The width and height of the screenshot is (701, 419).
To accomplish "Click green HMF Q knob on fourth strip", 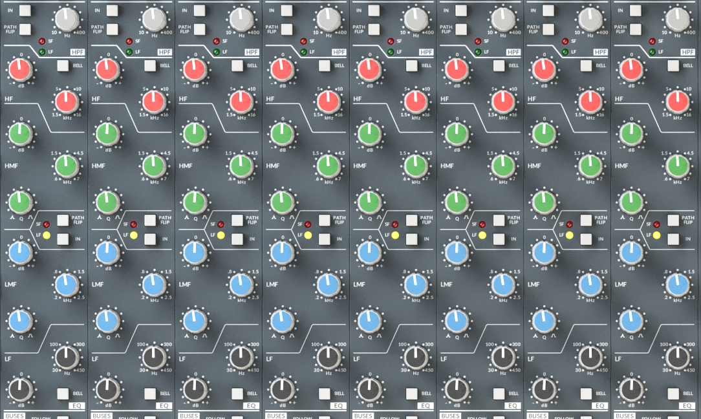I will 281,202.
